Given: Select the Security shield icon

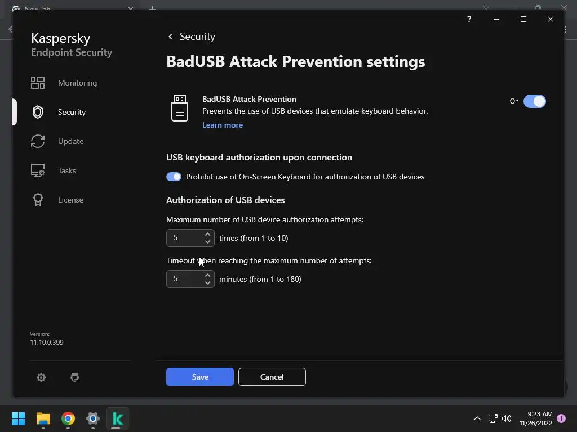Looking at the screenshot, I should (x=38, y=112).
